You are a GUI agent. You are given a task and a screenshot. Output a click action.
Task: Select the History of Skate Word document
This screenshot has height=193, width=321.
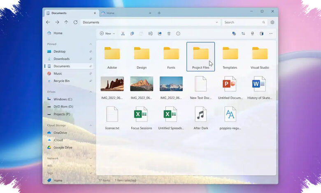260,88
